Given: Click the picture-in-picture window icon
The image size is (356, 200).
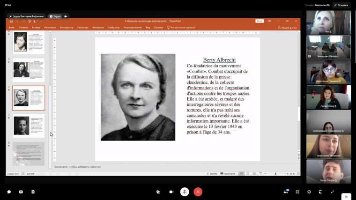Looking at the screenshot, I should pyautogui.click(x=320, y=192).
